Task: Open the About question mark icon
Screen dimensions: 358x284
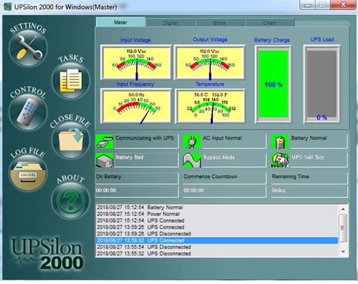Action: pos(71,200)
